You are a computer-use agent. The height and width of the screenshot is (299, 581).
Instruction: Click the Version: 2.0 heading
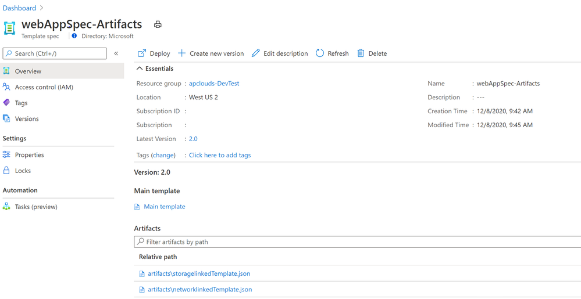pyautogui.click(x=152, y=172)
